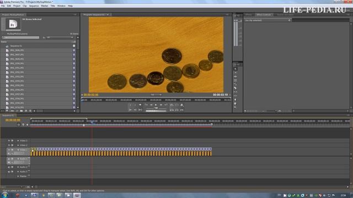
Task: Click the Extract button in Program monitor
Action: point(176,110)
